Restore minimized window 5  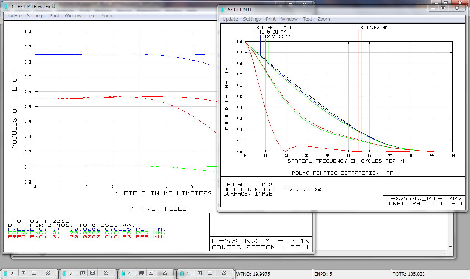tap(200, 273)
